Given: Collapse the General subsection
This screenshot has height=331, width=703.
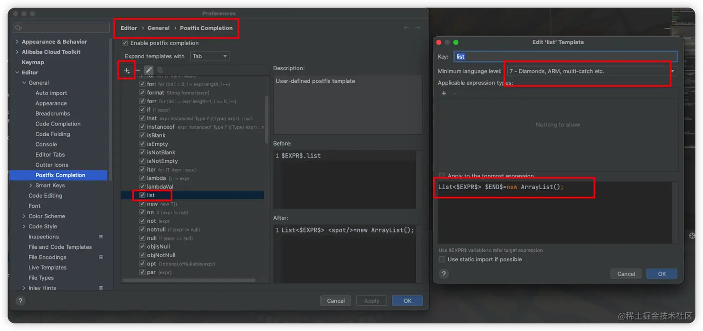Looking at the screenshot, I should pyautogui.click(x=24, y=83).
